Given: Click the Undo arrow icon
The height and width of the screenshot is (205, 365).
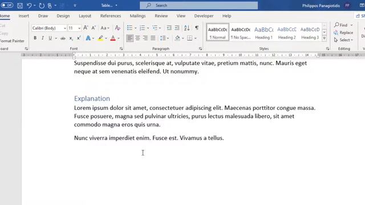Looking at the screenshot, I should [x=29, y=5].
